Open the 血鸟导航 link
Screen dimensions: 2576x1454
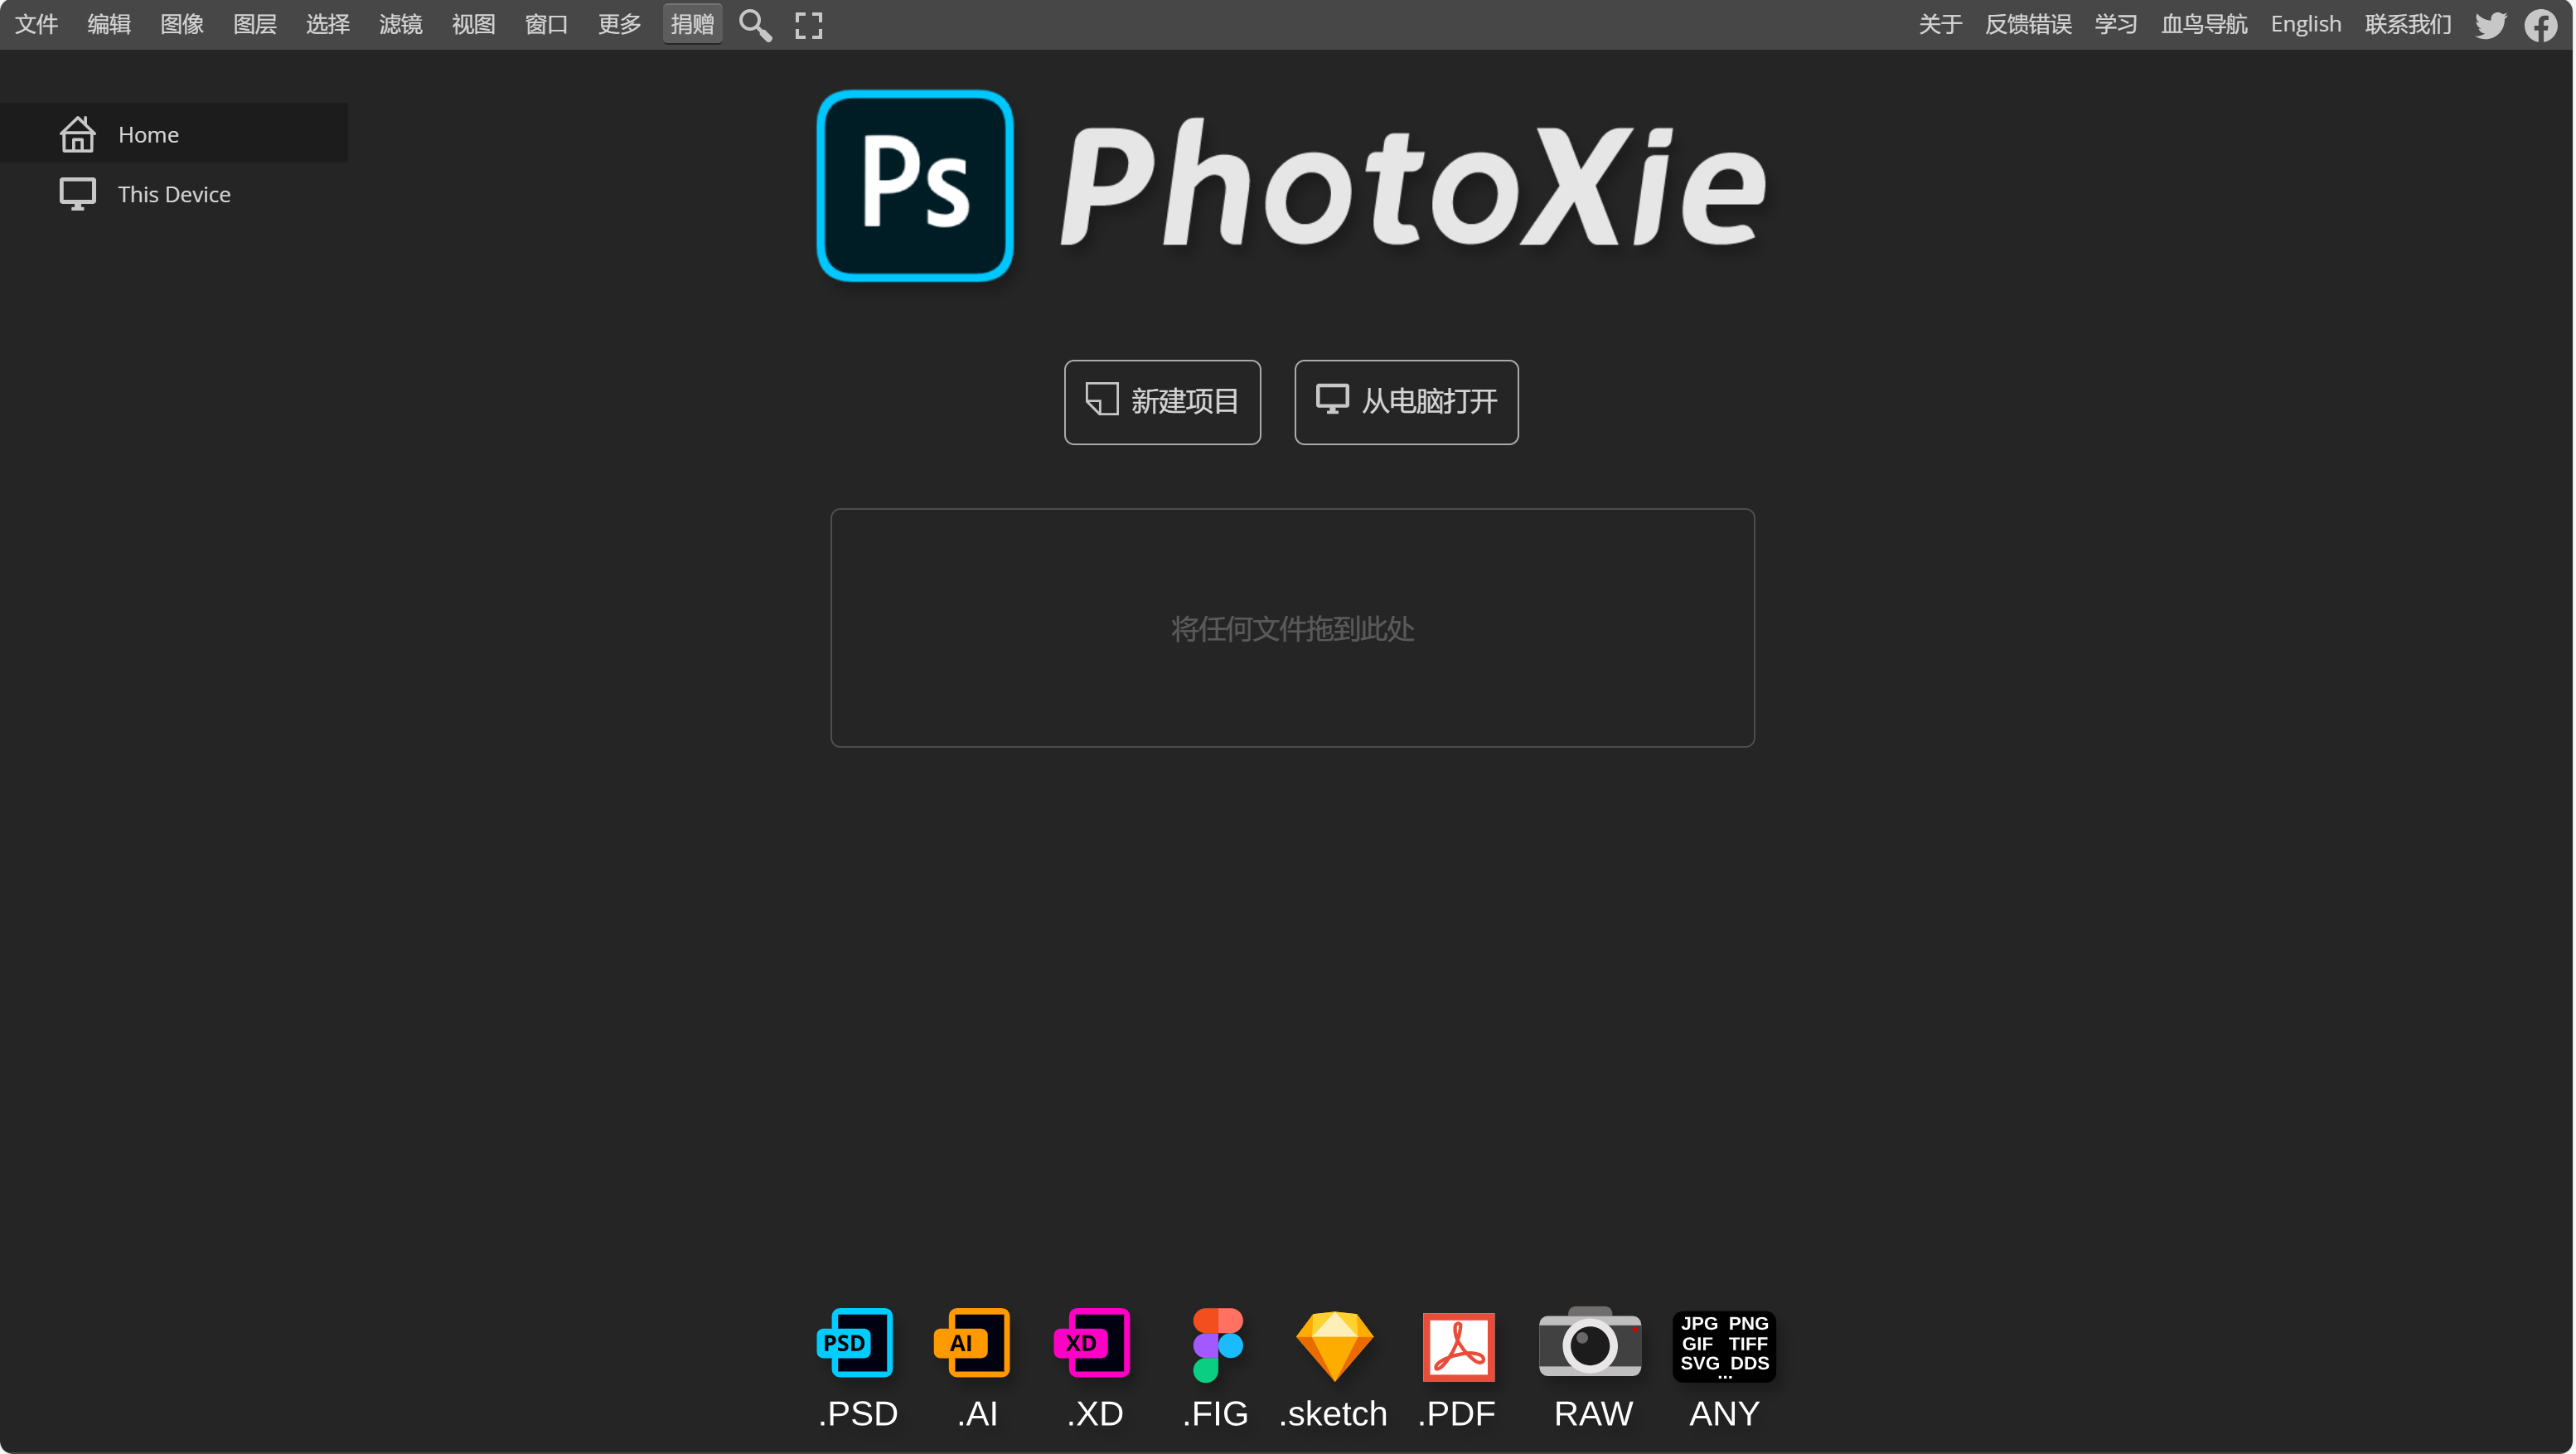click(2204, 24)
